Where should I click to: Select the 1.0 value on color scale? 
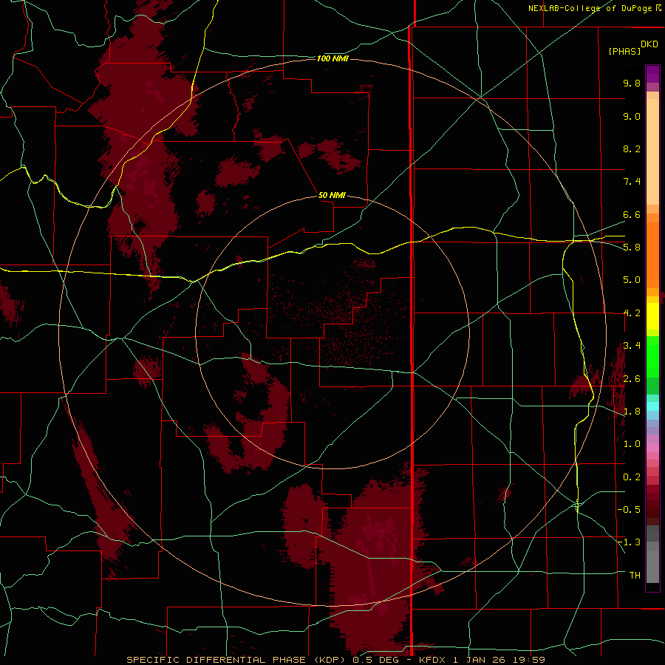(x=632, y=444)
